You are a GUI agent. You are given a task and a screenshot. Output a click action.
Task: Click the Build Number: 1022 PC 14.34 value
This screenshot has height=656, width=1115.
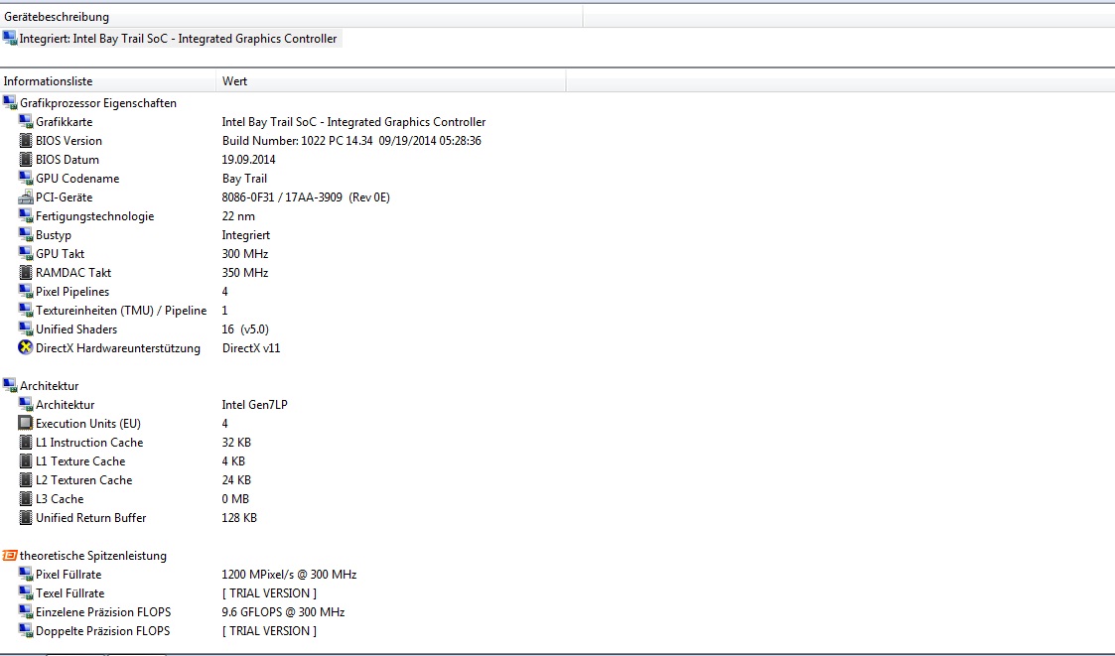pos(351,141)
